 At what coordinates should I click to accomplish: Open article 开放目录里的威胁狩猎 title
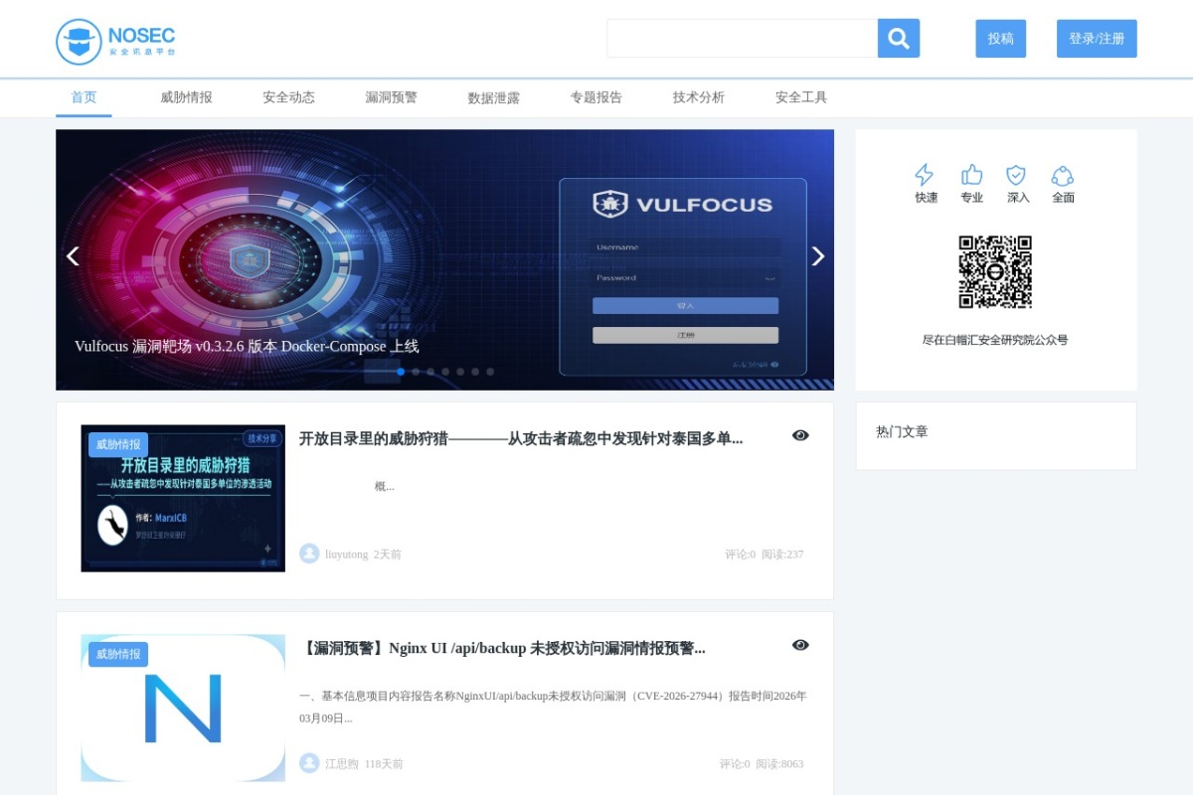[x=521, y=438]
